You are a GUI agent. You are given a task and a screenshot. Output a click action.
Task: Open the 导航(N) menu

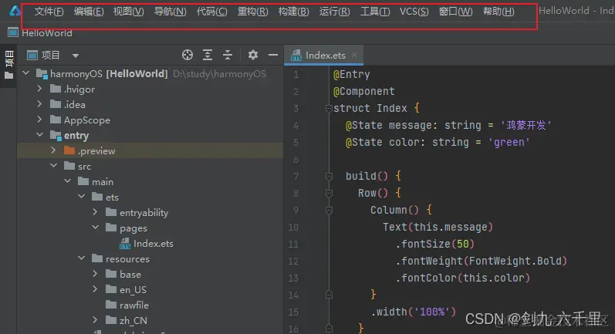pos(171,12)
